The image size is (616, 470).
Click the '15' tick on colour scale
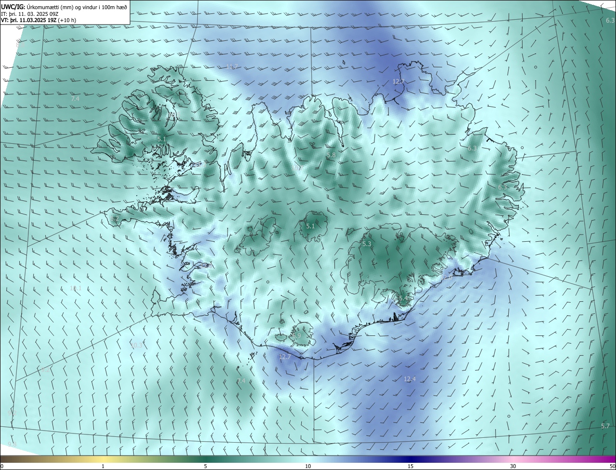pos(411,466)
